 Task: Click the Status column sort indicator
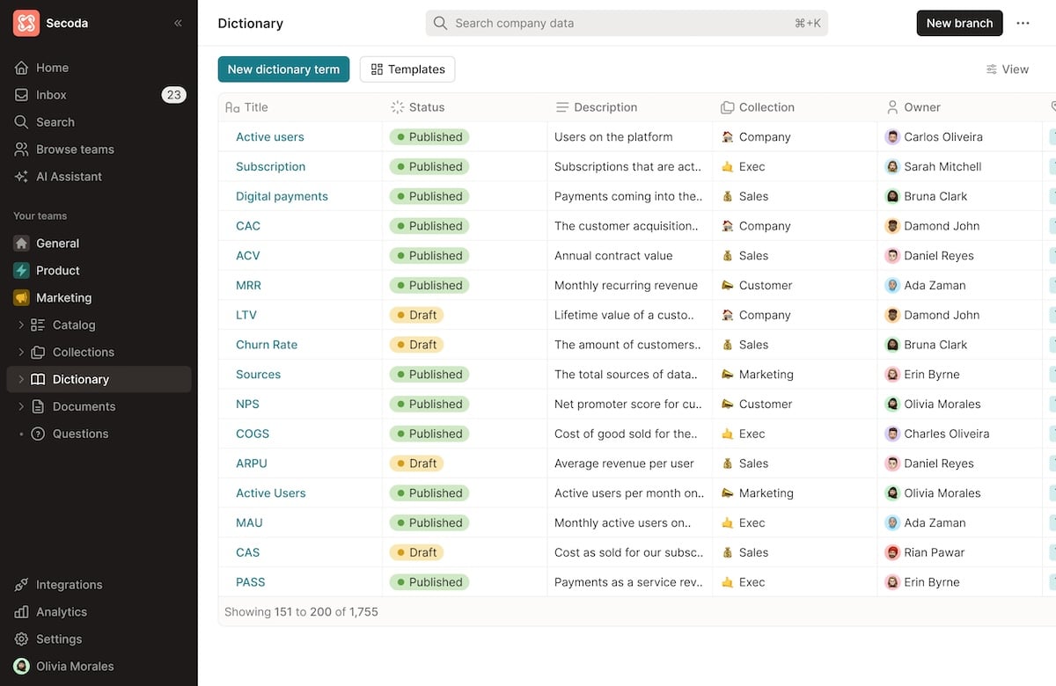[396, 106]
